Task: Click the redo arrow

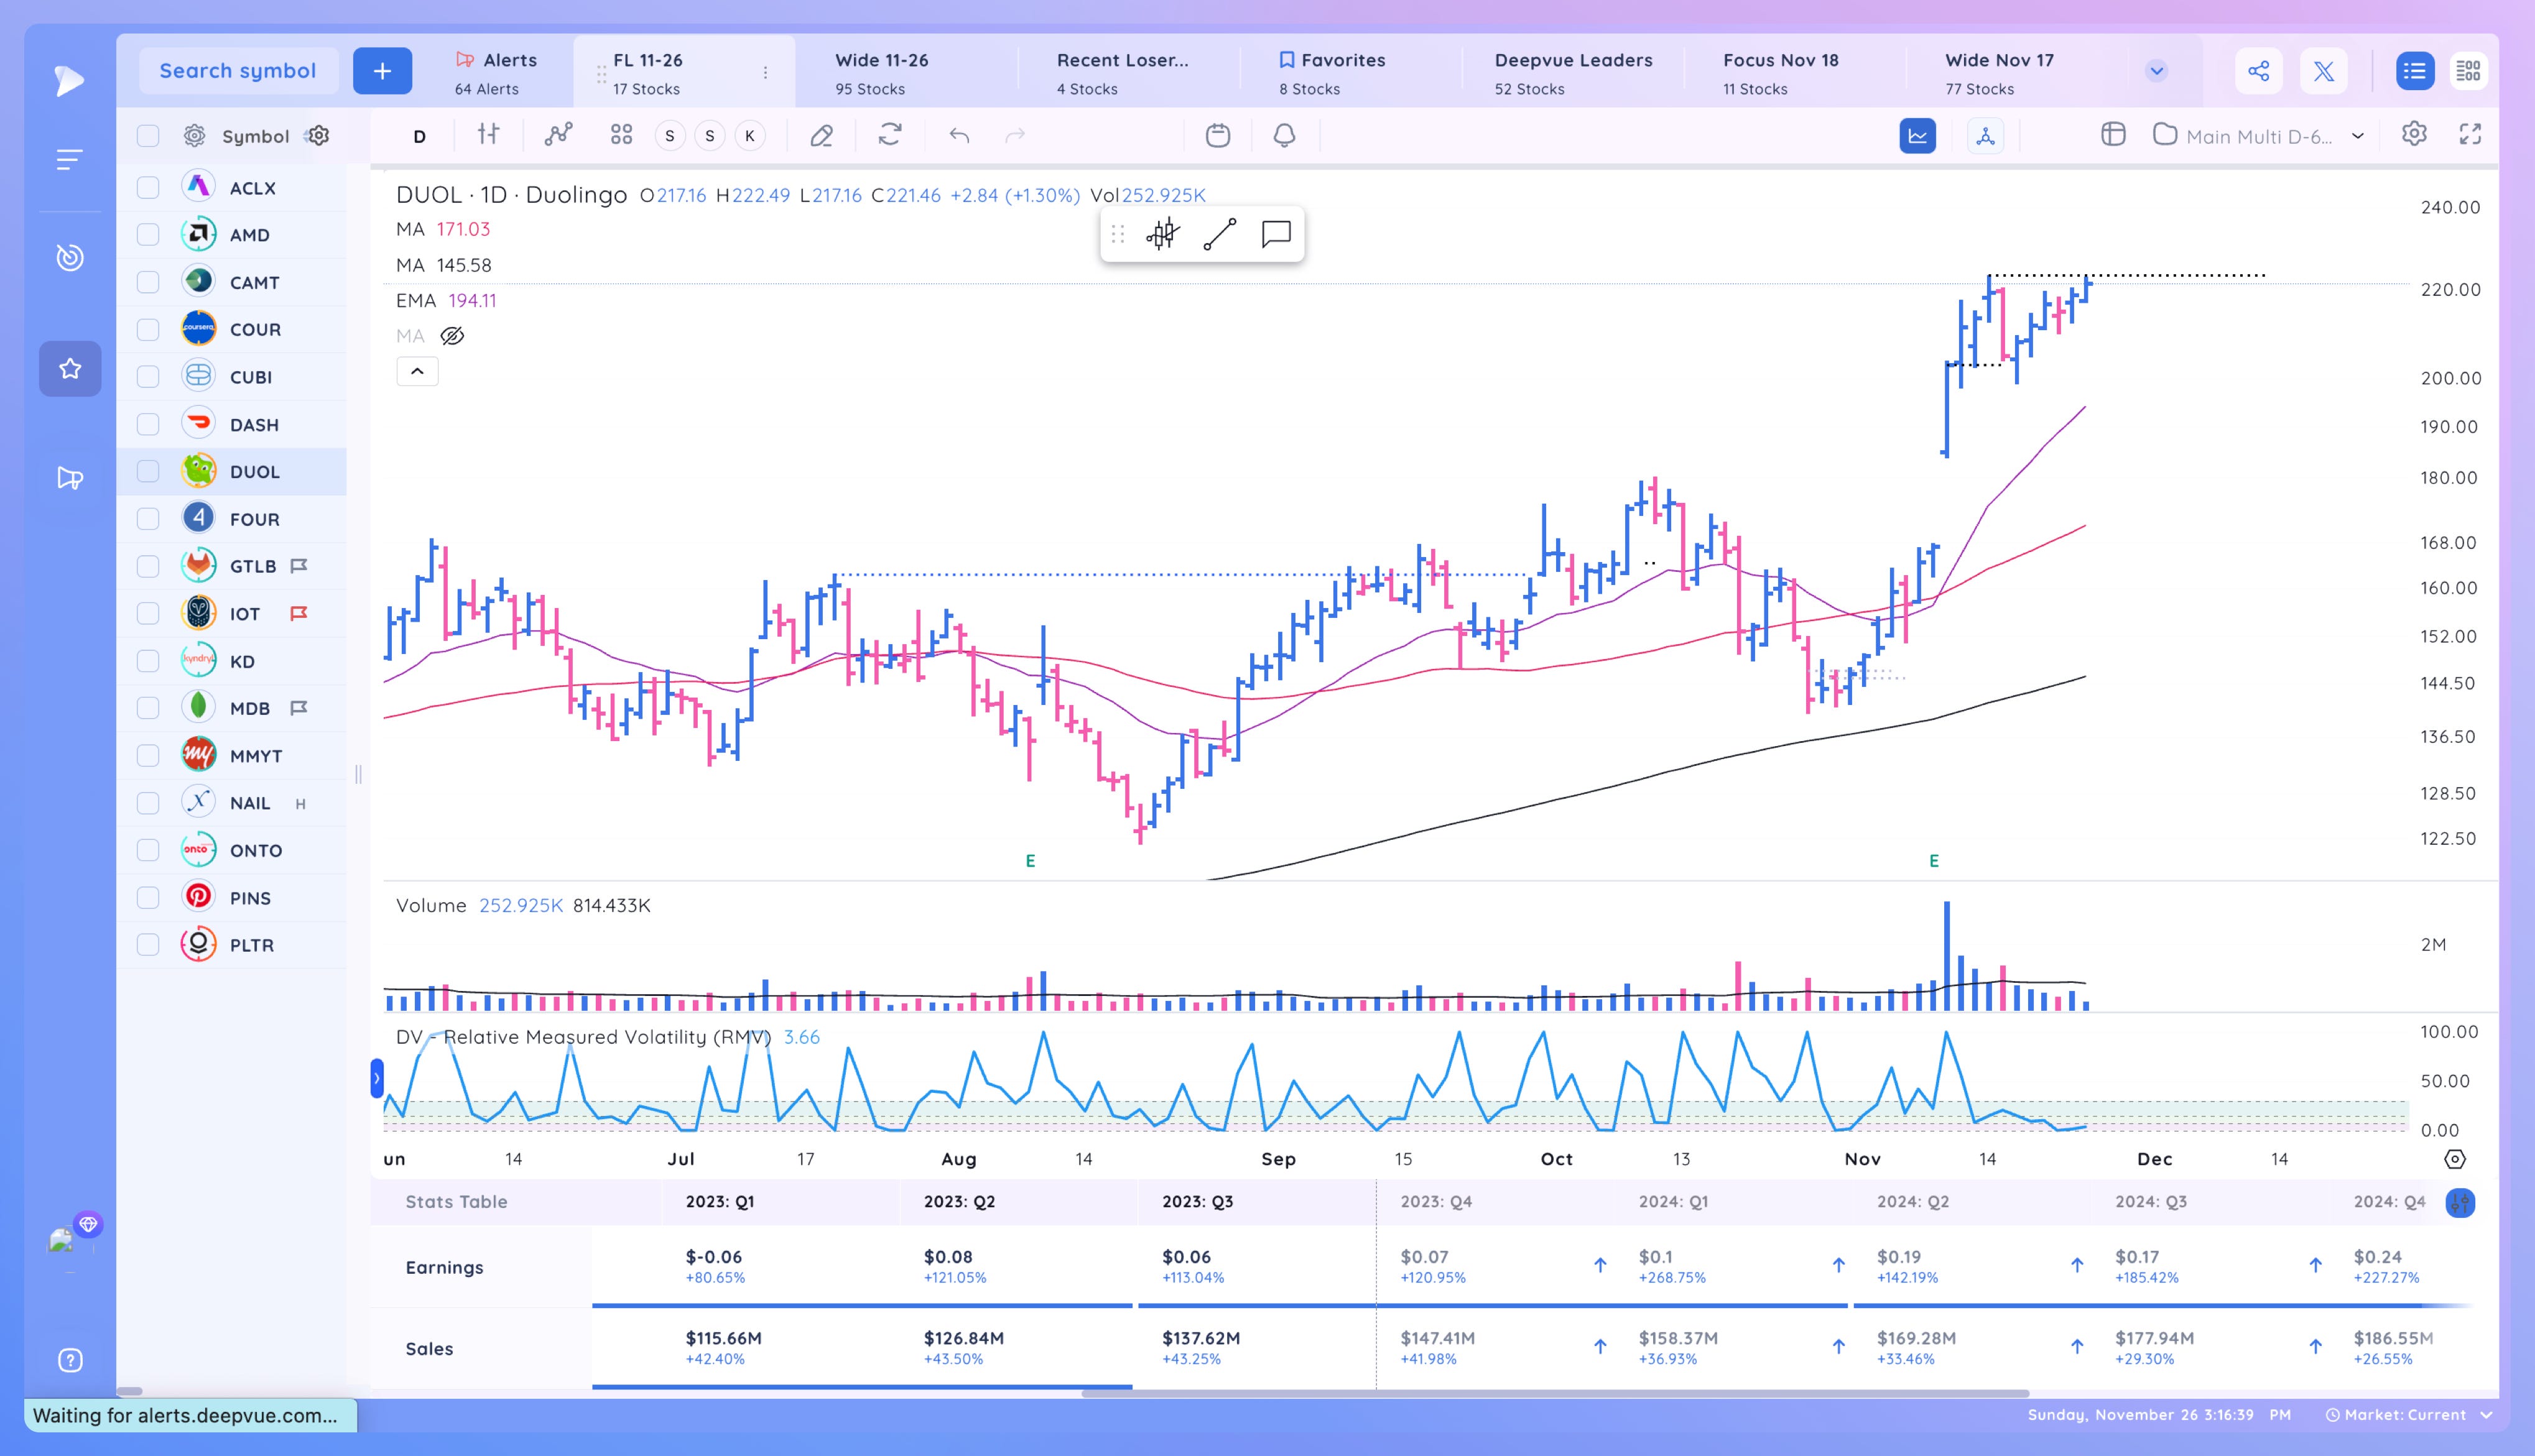Action: coord(1016,135)
